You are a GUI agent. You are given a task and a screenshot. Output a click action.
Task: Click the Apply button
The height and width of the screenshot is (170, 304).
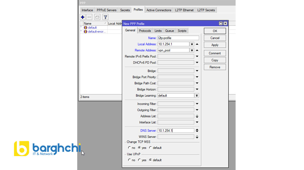[x=215, y=45]
